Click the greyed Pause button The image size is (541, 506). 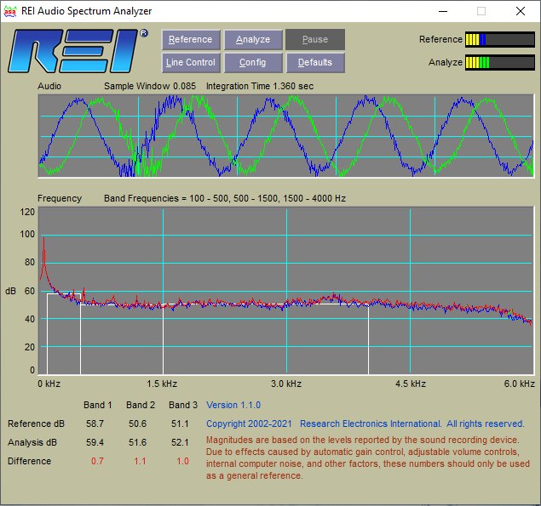315,40
